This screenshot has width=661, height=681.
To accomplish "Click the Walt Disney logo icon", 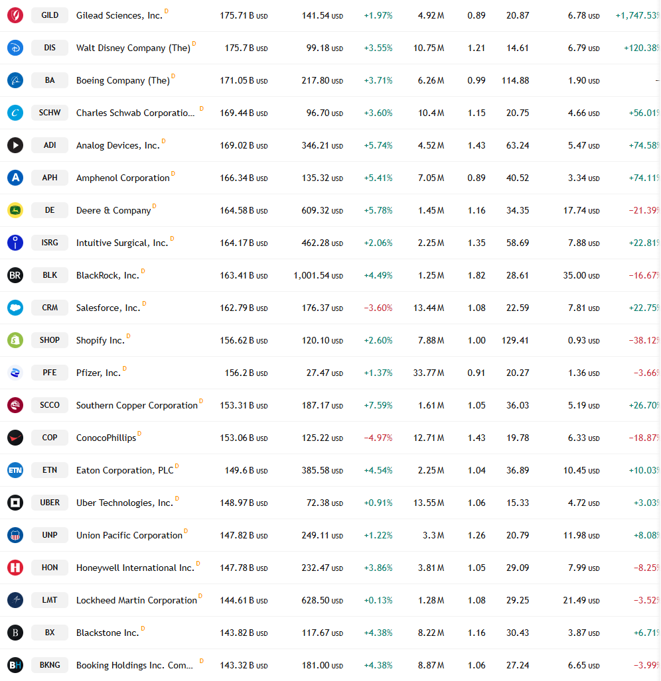I will pyautogui.click(x=15, y=48).
